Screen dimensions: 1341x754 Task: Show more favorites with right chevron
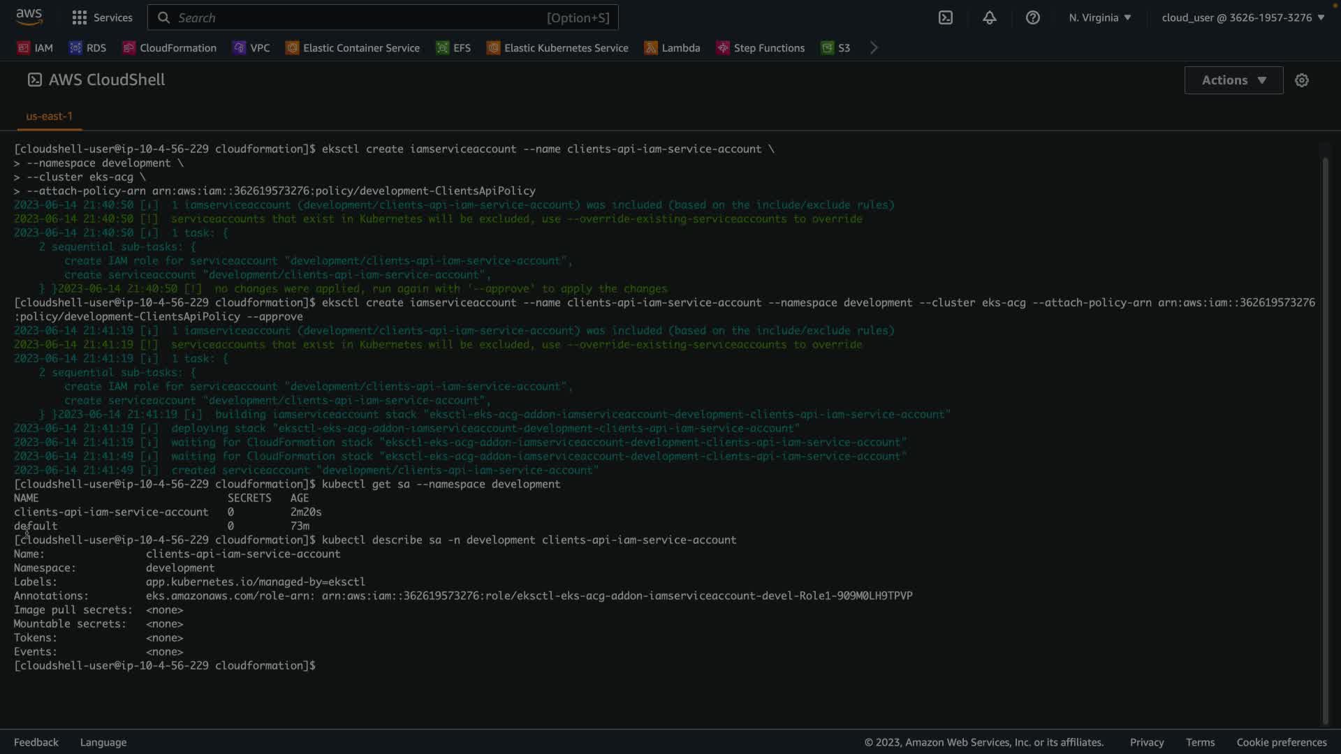pos(874,47)
